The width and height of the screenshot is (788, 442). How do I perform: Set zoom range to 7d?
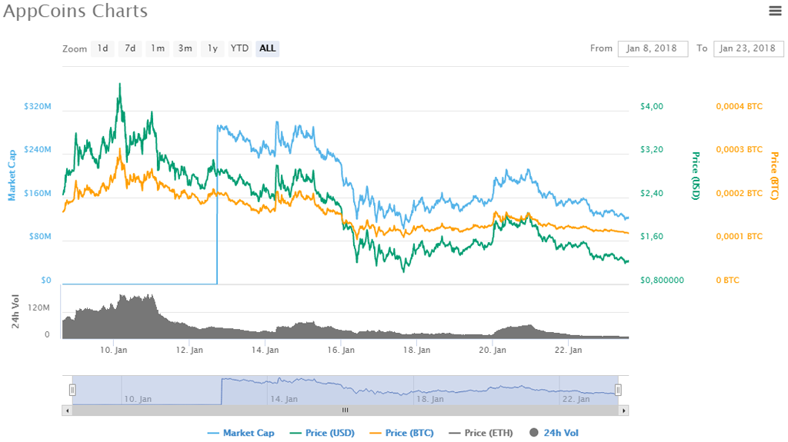129,48
